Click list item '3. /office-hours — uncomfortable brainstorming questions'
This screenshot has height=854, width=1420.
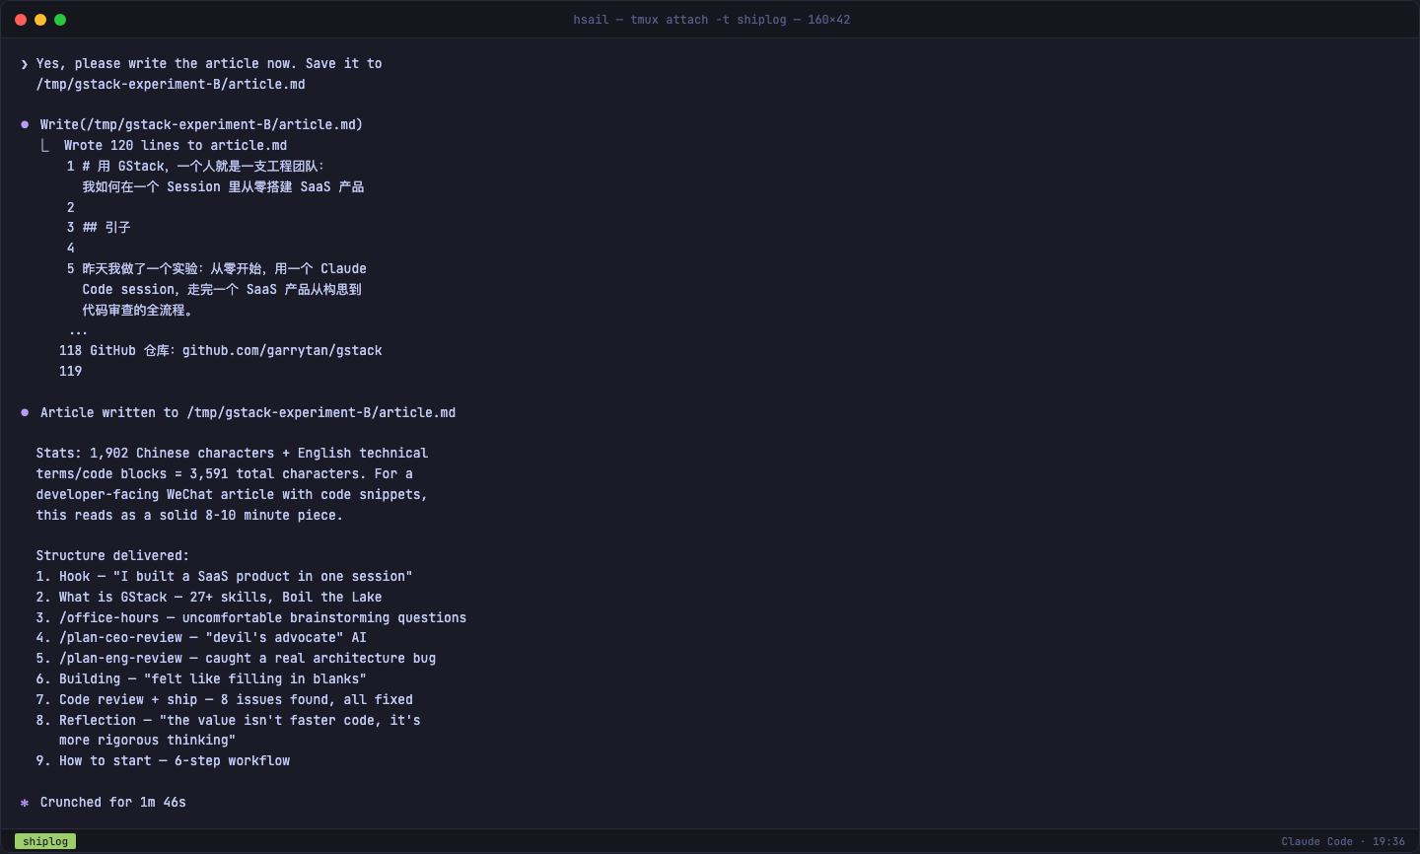[251, 618]
